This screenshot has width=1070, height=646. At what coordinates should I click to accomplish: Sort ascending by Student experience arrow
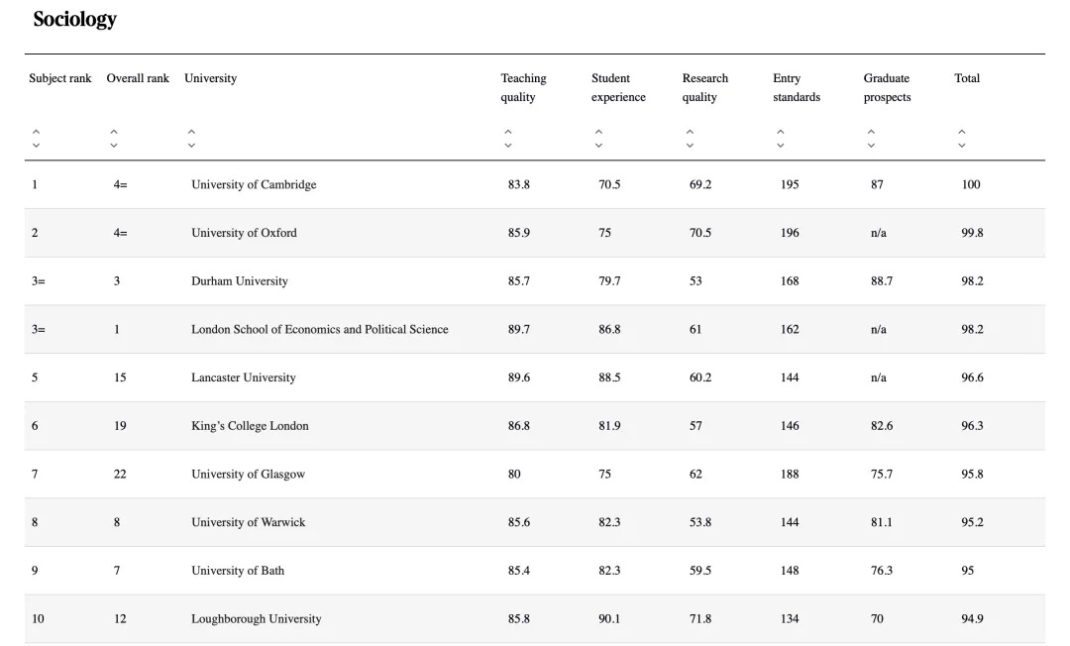(x=598, y=131)
